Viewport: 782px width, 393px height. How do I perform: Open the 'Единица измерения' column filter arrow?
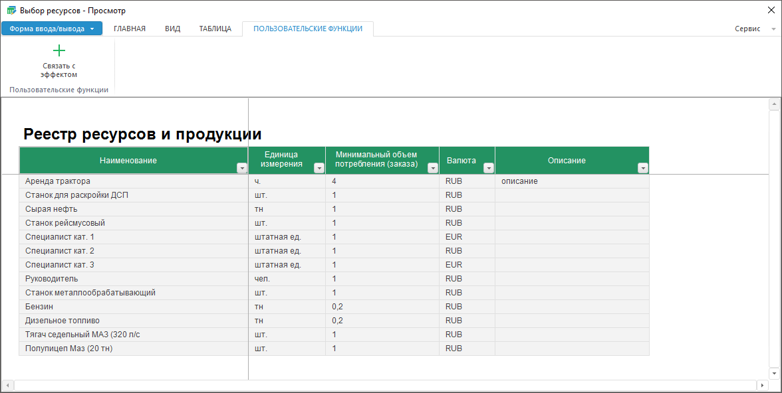pyautogui.click(x=319, y=169)
